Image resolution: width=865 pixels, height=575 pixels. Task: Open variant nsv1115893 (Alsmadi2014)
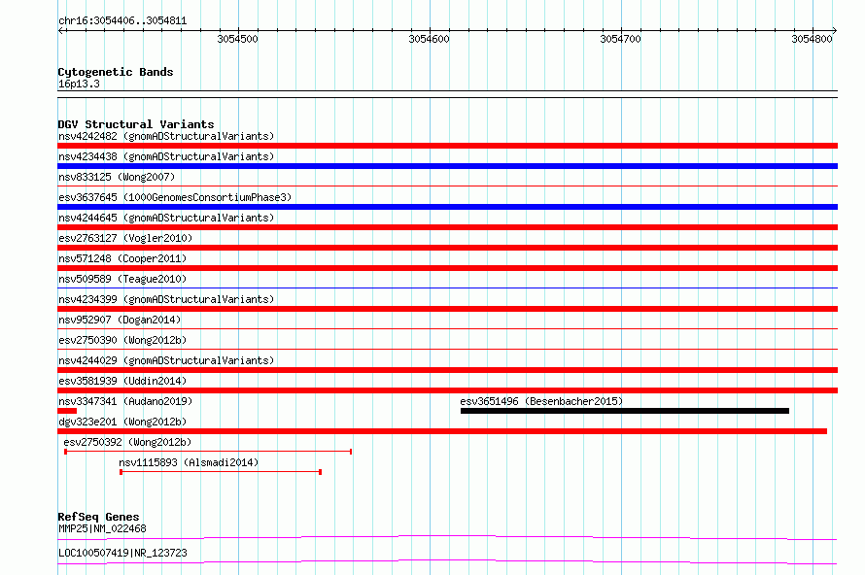[189, 462]
